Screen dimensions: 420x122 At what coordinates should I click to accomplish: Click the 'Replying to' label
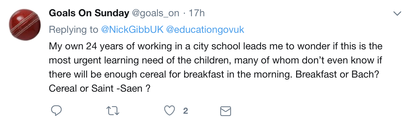point(74,30)
